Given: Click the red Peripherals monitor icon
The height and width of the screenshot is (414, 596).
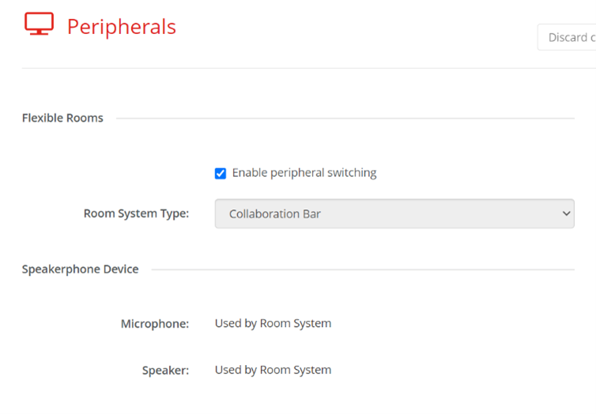Looking at the screenshot, I should coord(39,24).
